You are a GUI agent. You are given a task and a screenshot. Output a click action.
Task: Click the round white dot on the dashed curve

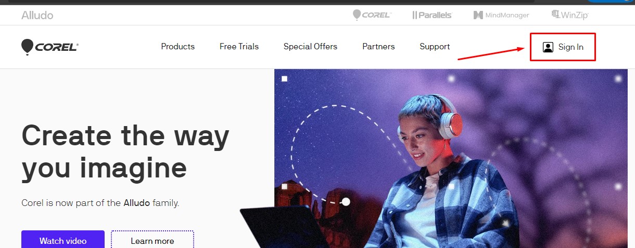click(x=346, y=201)
